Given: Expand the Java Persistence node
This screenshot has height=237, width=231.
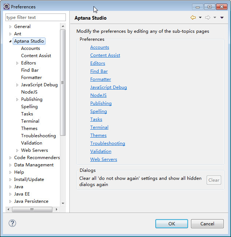Looking at the screenshot, I should pos(10,201).
